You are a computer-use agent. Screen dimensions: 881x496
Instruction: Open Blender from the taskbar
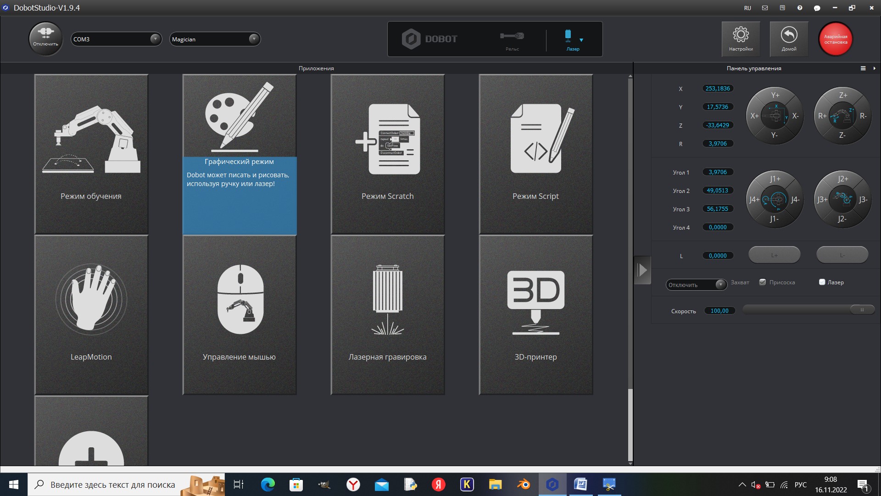tap(524, 485)
